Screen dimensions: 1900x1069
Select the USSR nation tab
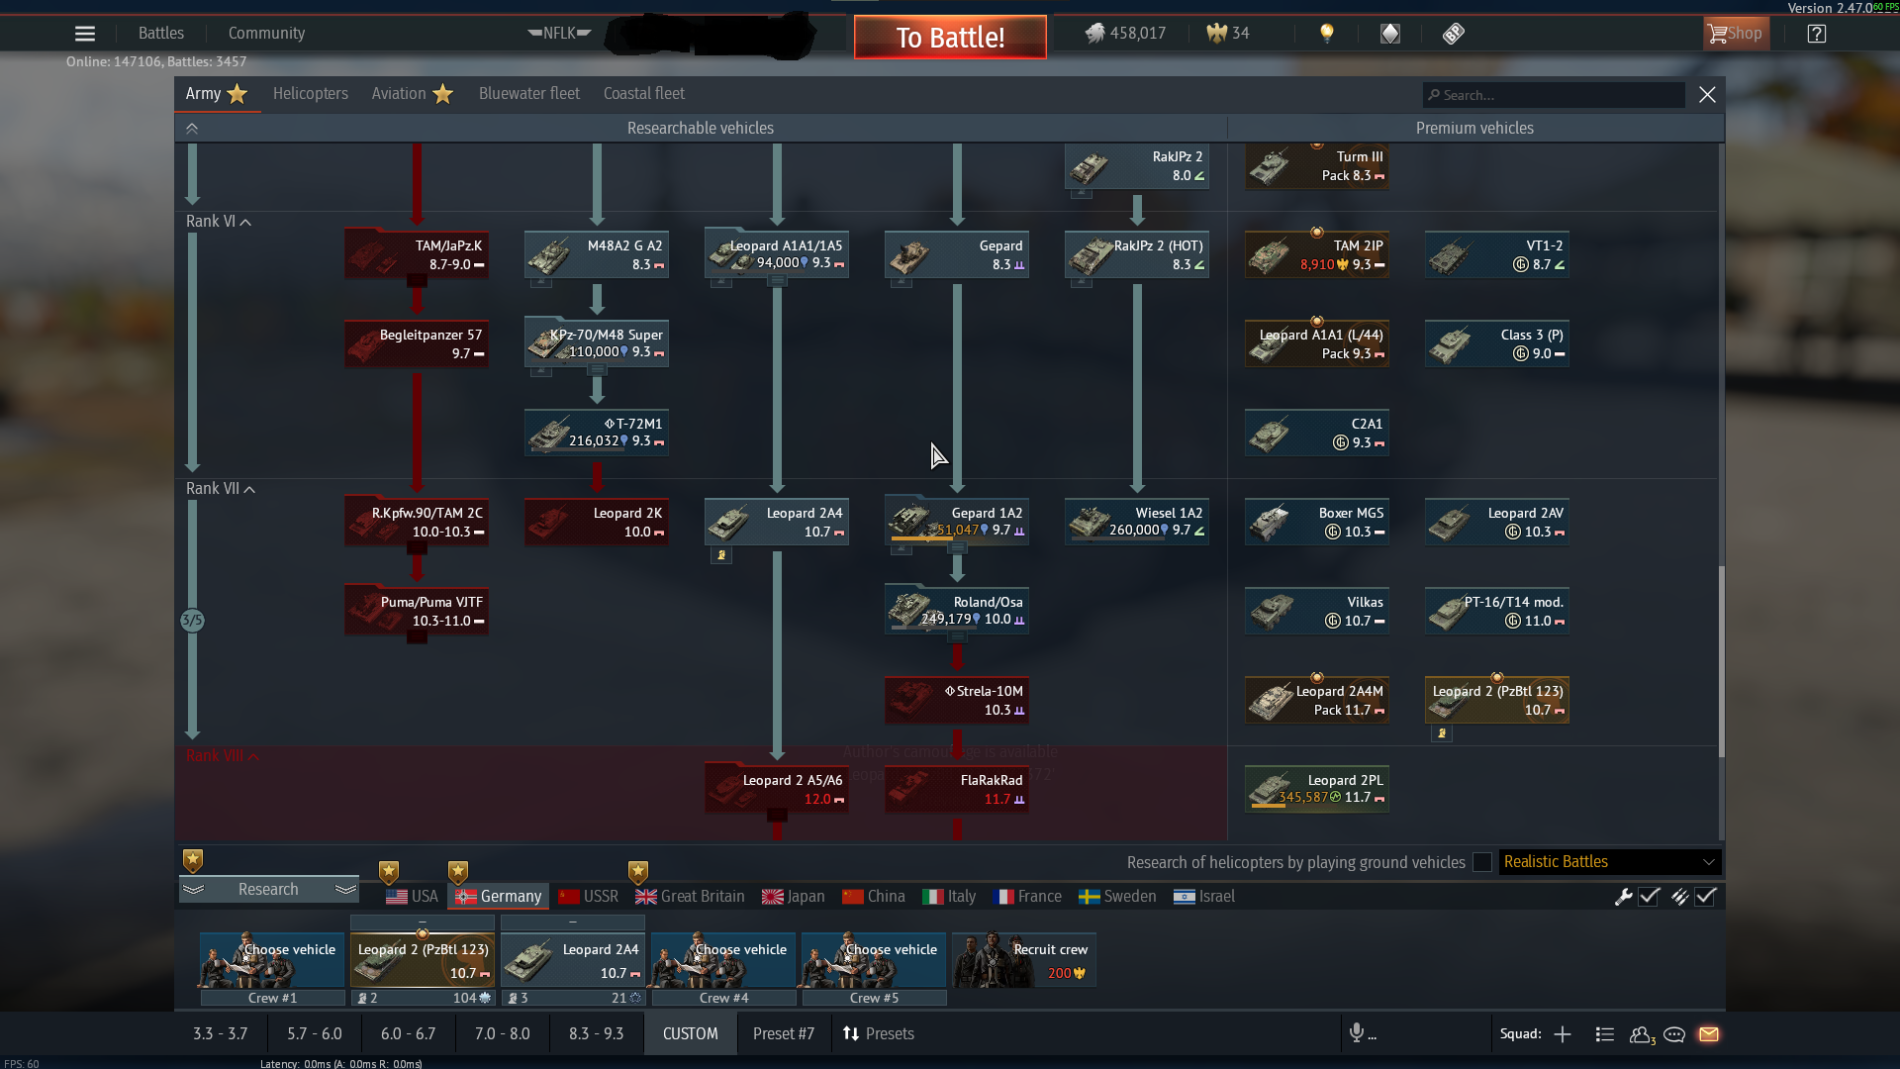pyautogui.click(x=589, y=897)
